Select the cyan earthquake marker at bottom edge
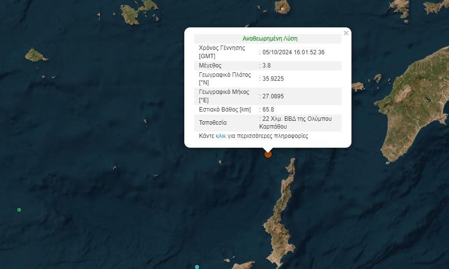Viewport: 449px width, 269px height. tap(197, 267)
